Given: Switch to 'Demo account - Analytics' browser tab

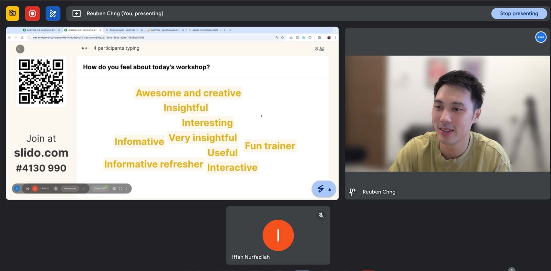Looking at the screenshot, I should click(124, 30).
